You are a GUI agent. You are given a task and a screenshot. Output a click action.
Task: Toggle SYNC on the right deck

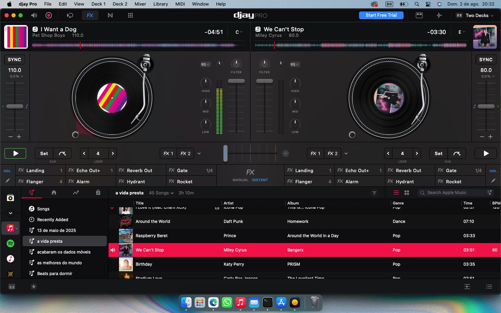[486, 60]
